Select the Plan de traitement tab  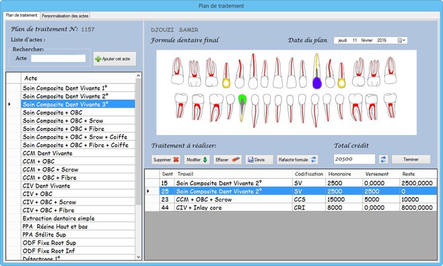point(22,15)
